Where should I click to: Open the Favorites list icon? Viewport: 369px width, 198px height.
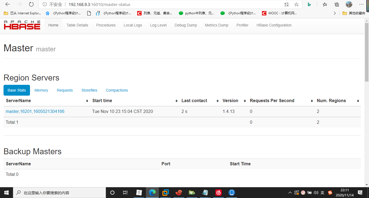[325, 4]
